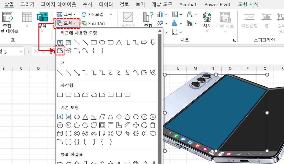284x164 pixels.
Task: Choose the right triangle basic shape
Action: 94,117
